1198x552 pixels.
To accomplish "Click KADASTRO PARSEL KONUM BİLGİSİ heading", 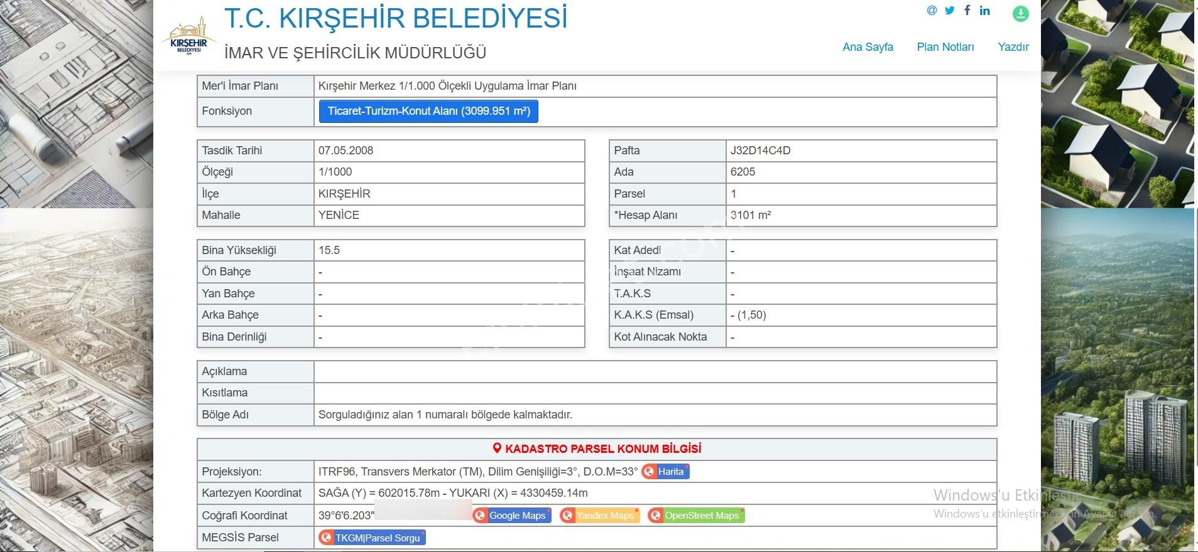I will point(603,449).
